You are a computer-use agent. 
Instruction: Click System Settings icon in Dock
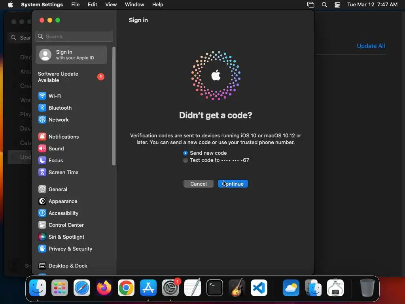pyautogui.click(x=170, y=288)
